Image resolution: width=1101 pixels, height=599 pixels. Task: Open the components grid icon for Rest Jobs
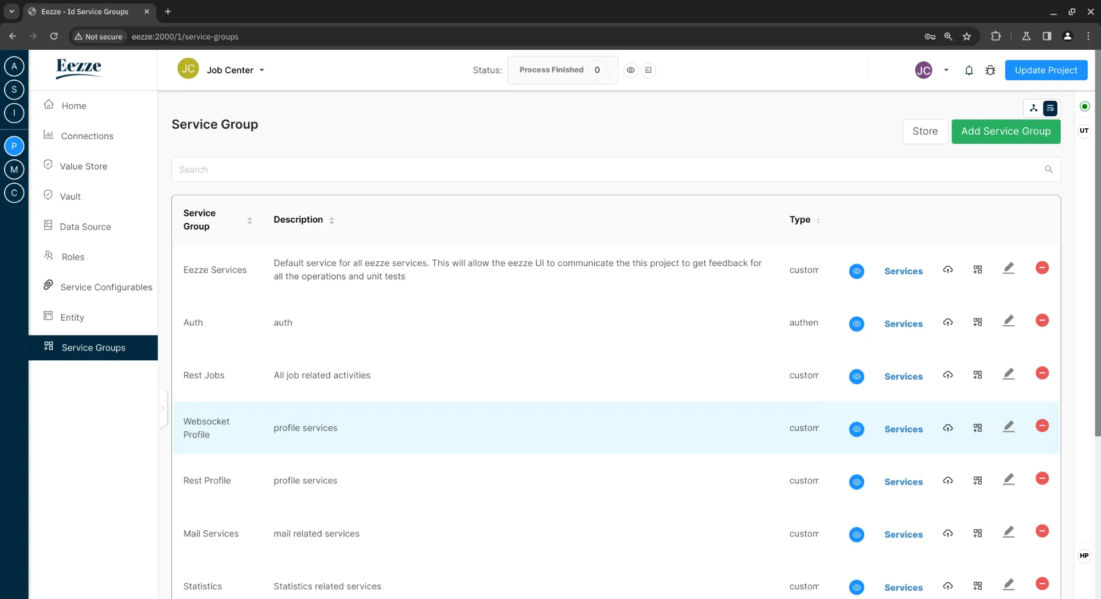[978, 375]
